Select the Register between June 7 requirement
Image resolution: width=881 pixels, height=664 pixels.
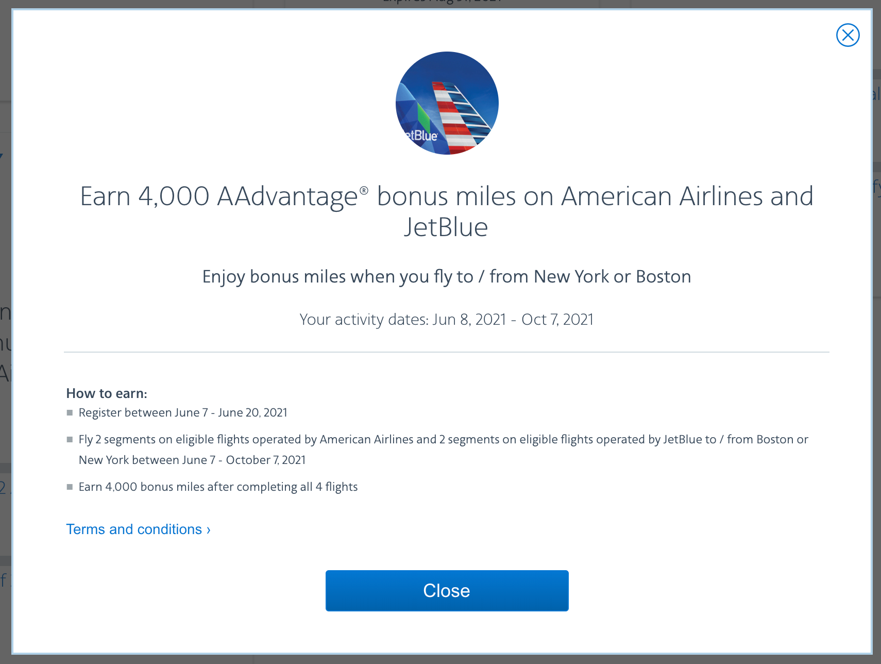pos(182,412)
